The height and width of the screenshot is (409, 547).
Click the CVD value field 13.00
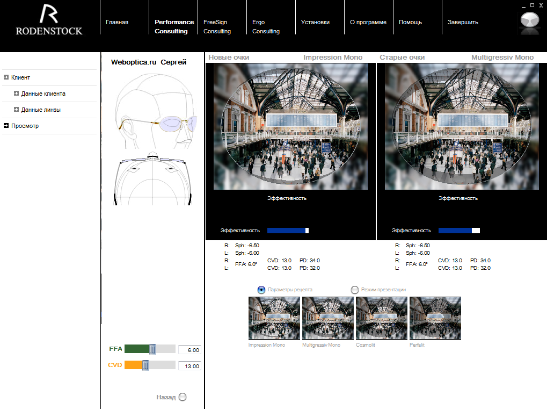click(189, 365)
